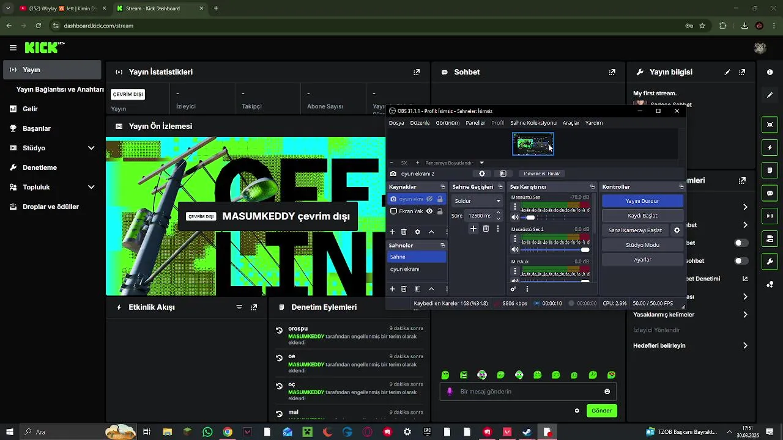Move source up in Kaynaklar panel

(431, 232)
